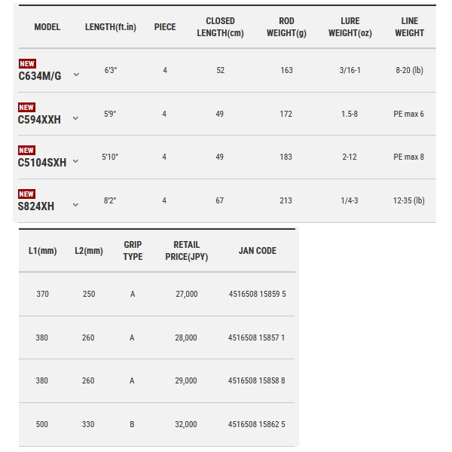This screenshot has width=452, height=452.
Task: Click the LURE WEIGHT(oz) column header
Action: 350,27
